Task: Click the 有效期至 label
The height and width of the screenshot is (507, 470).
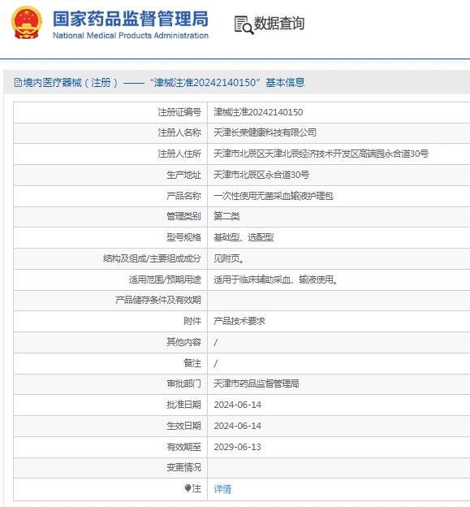Action: 183,447
